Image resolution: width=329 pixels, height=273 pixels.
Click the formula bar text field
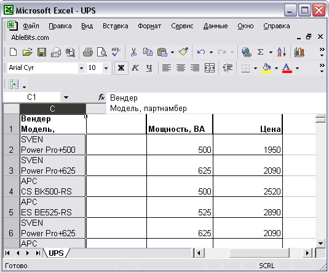click(216, 103)
